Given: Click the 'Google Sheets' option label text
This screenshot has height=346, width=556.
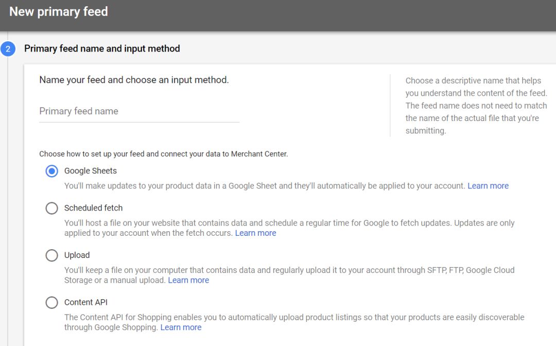Looking at the screenshot, I should click(x=91, y=171).
